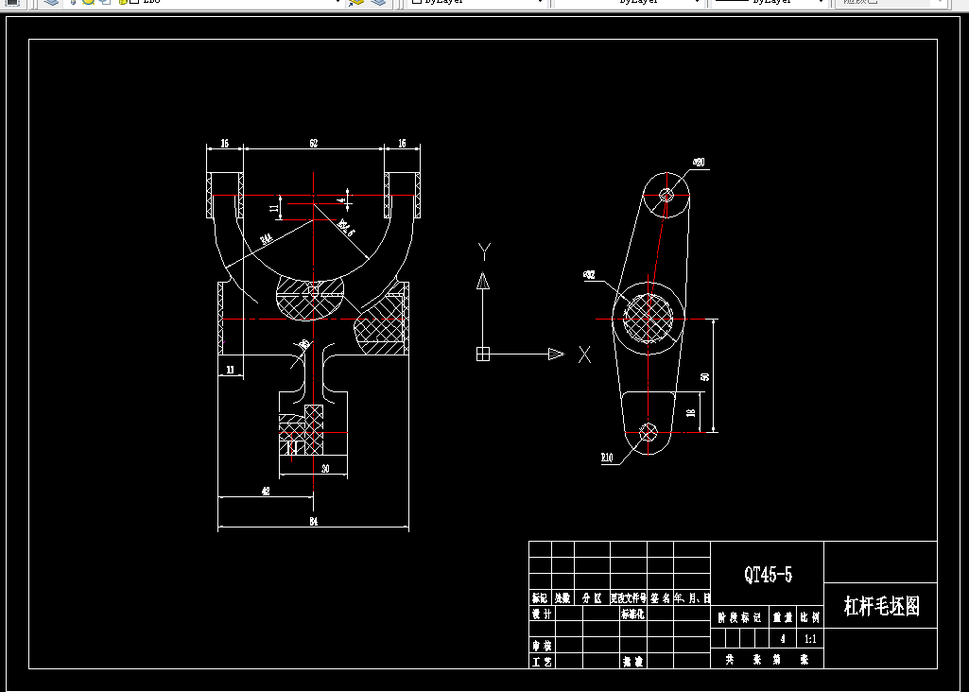Select the 标准化 label cell
The height and width of the screenshot is (692, 969).
tap(632, 614)
